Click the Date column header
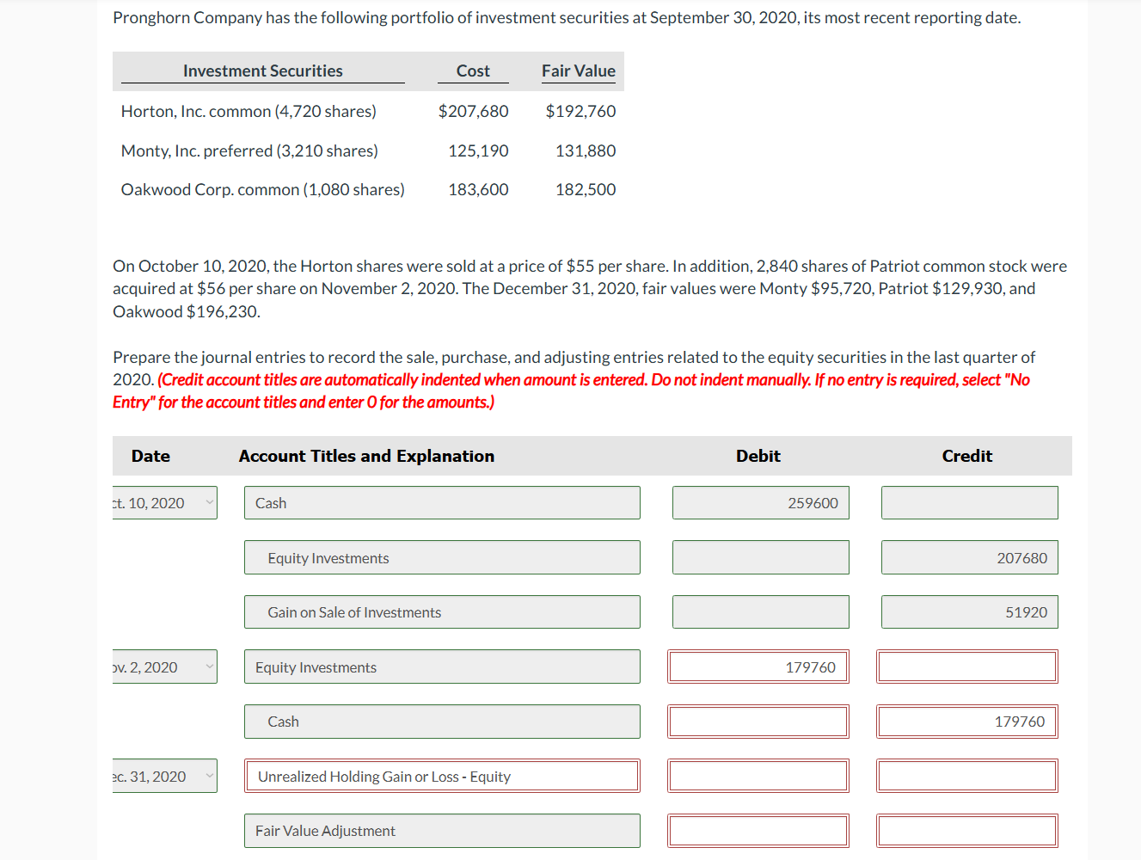The height and width of the screenshot is (860, 1141). [150, 456]
